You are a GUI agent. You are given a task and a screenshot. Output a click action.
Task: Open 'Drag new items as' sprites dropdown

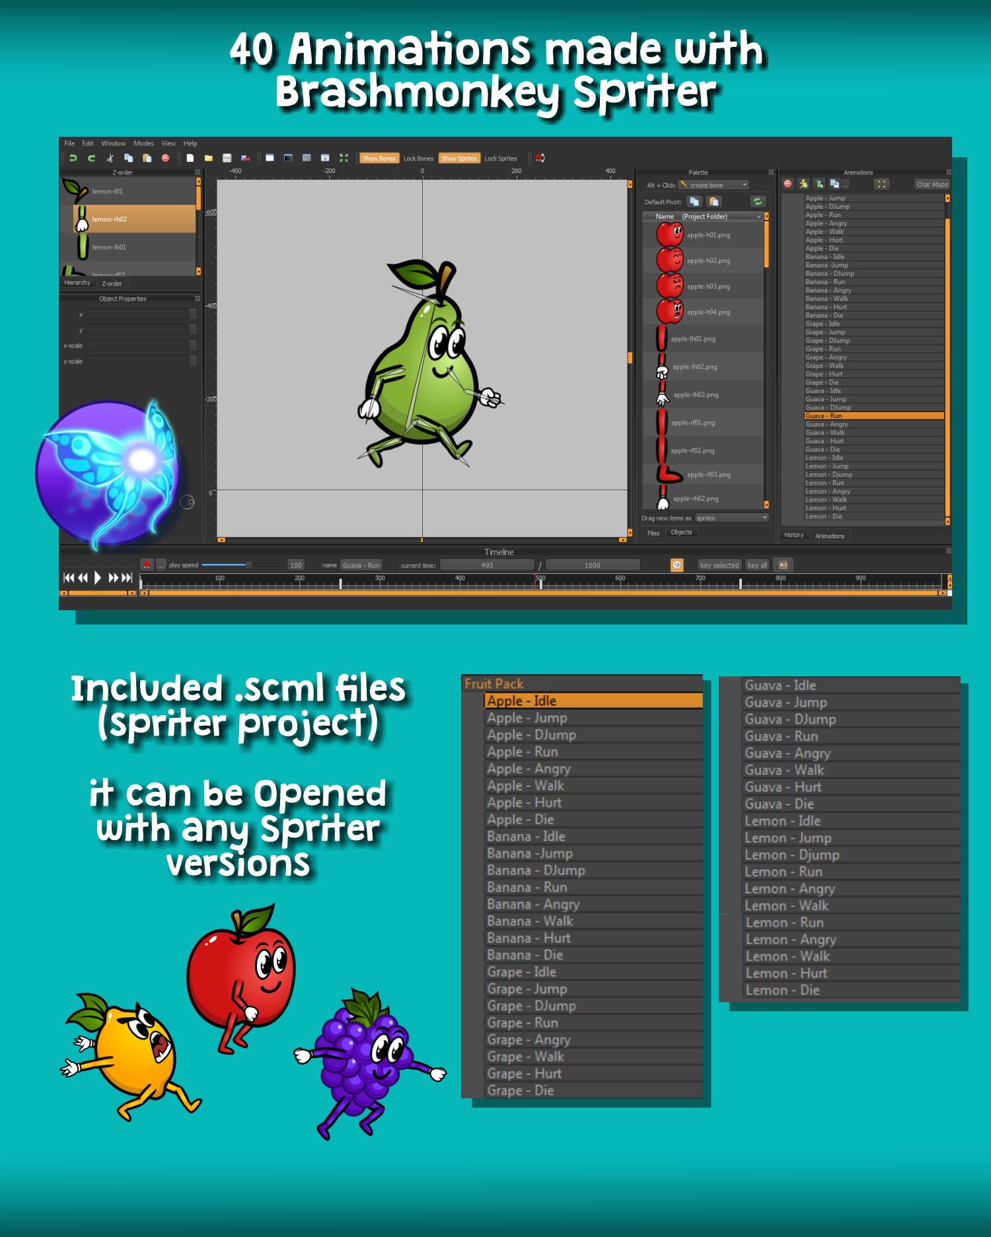click(x=731, y=518)
